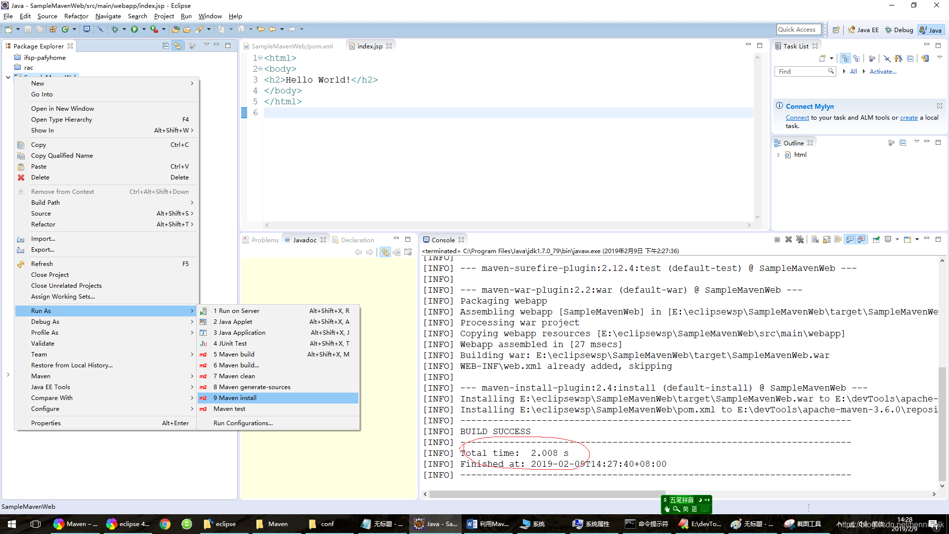Click the New Java Class toolbar icon
949x534 pixels.
tap(65, 30)
